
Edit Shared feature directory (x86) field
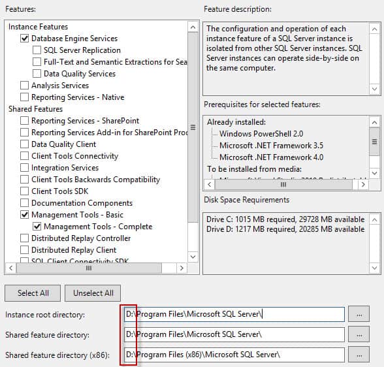click(234, 355)
